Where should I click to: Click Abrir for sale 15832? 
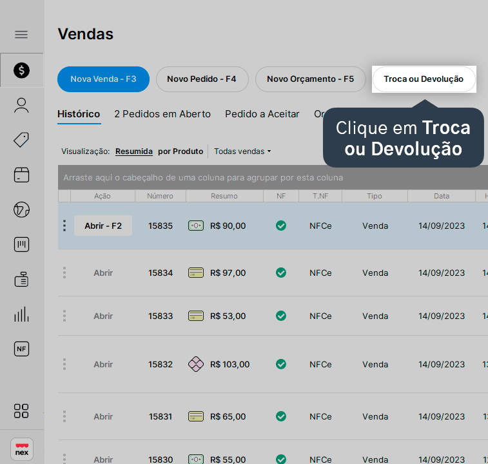[103, 364]
